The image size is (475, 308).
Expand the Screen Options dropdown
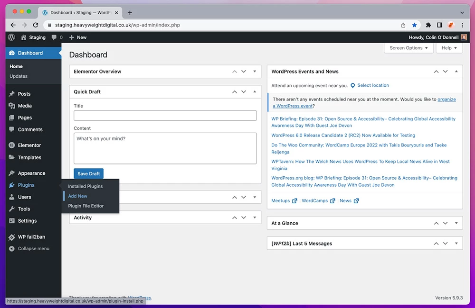point(408,48)
